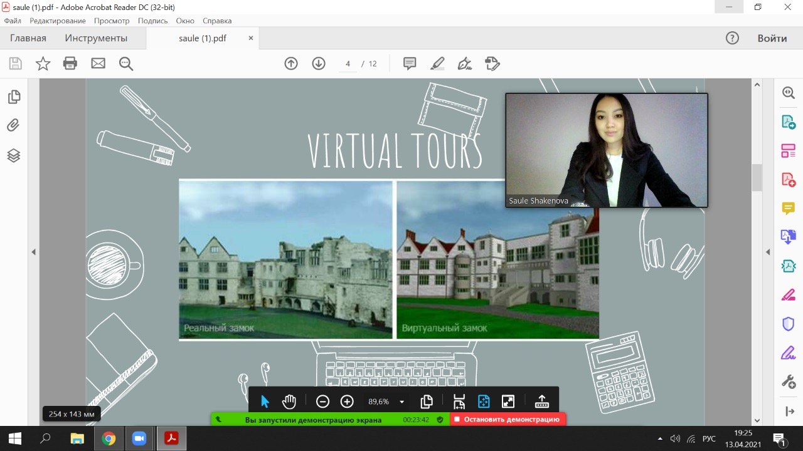Click the Saule Shakenova video thumbnail
This screenshot has width=803, height=451.
(x=607, y=150)
